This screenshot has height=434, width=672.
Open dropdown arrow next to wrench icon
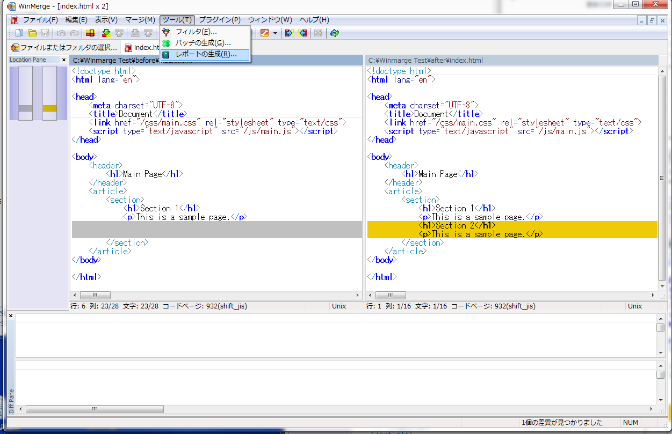coord(275,33)
